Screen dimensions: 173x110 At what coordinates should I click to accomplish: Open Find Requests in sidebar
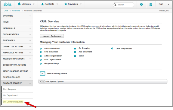point(10,89)
